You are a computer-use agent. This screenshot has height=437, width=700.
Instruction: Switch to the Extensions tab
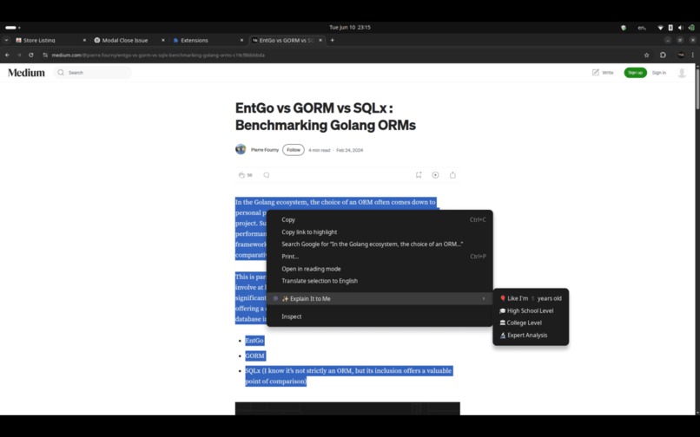208,40
